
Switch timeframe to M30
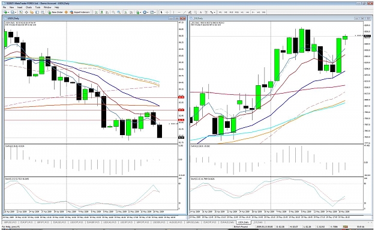[x=237, y=12]
